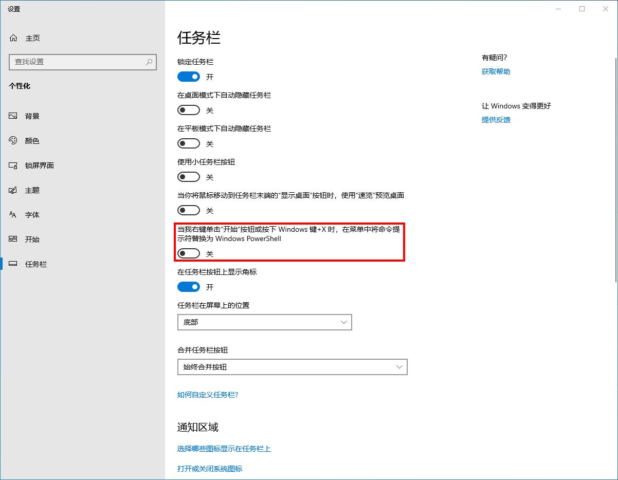Screen dimensions: 618x480
Task: Click the search magnifier icon
Action: (149, 62)
